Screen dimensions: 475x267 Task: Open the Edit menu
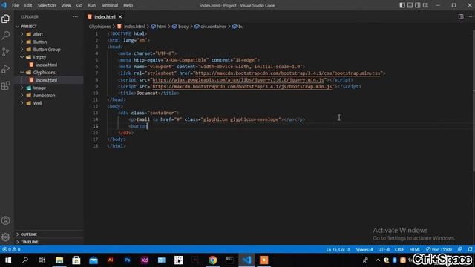coord(28,5)
